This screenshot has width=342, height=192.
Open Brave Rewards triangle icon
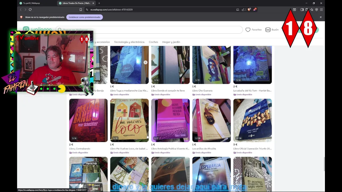(x=255, y=10)
